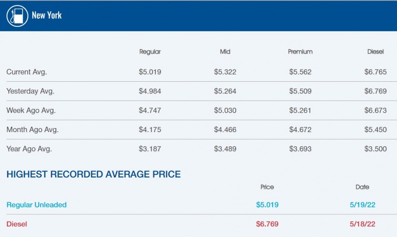
Task: Click the Current Avg. row label
Action: click(x=26, y=72)
